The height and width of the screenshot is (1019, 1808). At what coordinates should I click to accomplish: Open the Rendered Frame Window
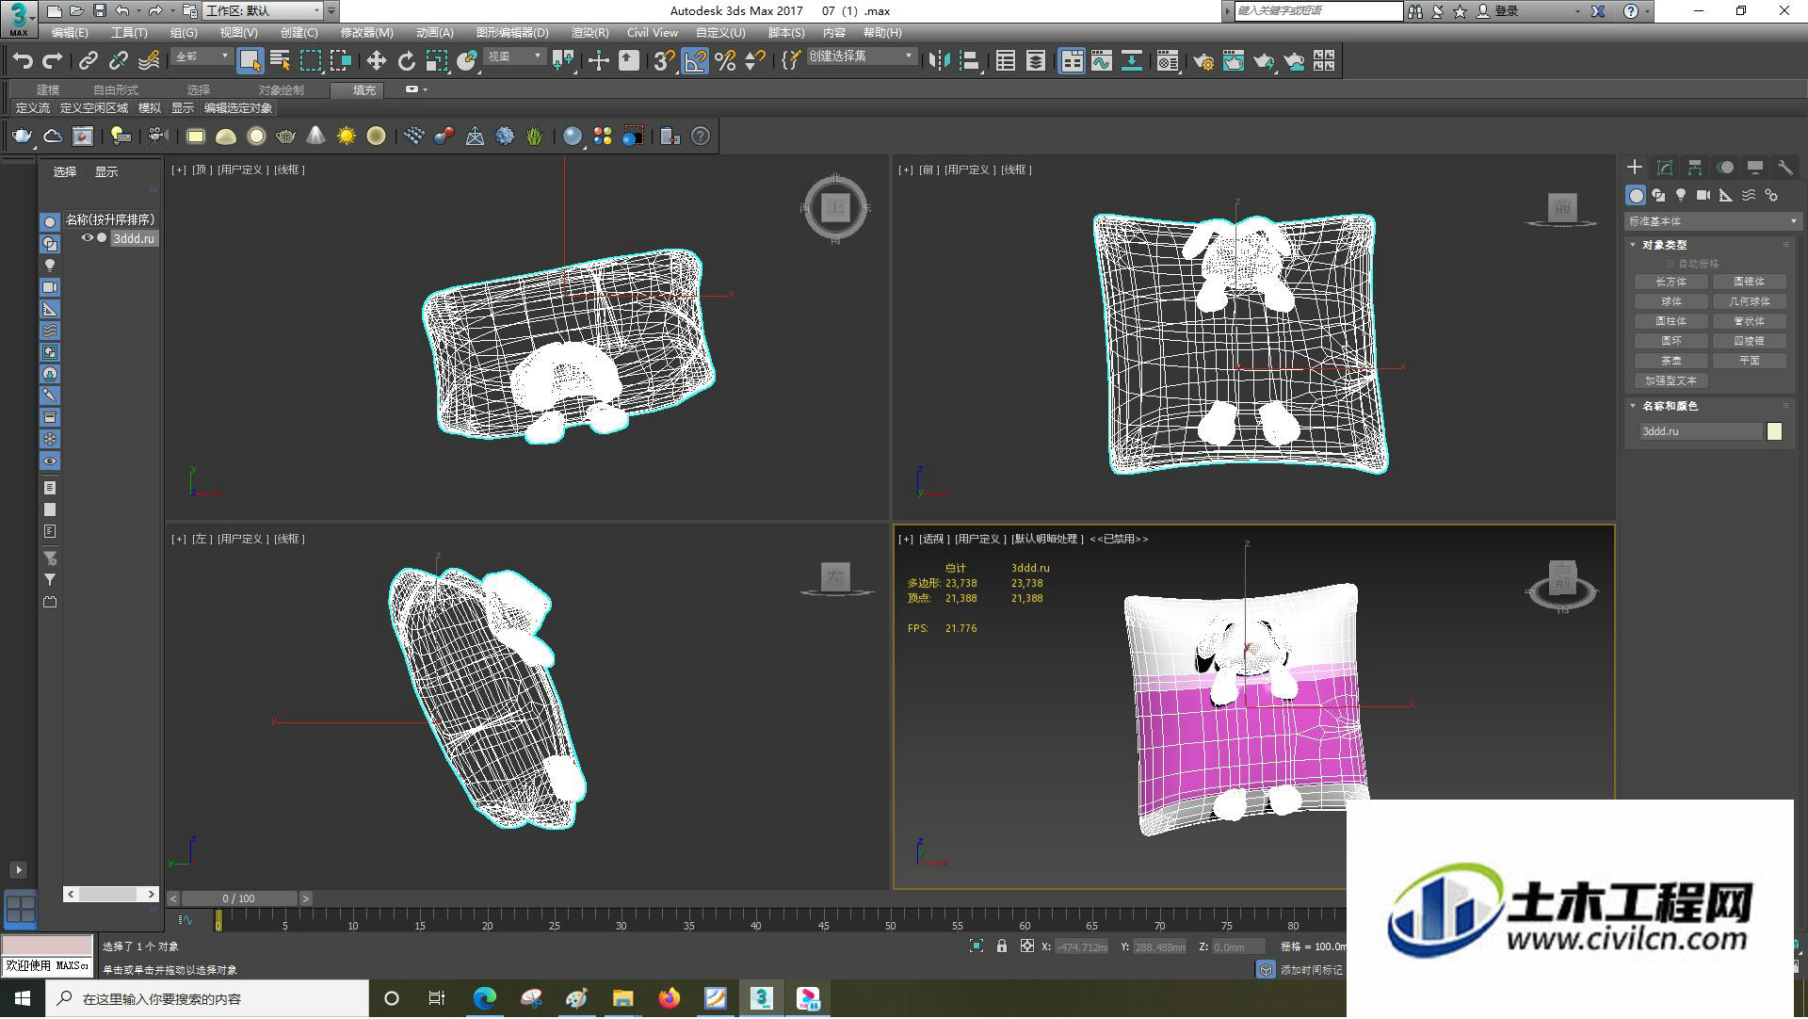click(1233, 61)
